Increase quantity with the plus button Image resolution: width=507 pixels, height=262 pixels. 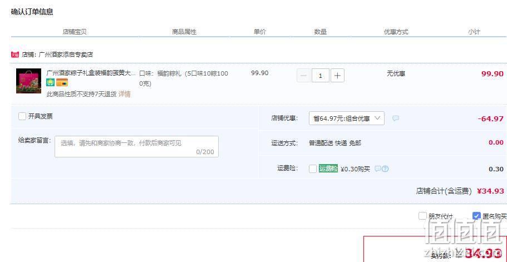pos(337,76)
